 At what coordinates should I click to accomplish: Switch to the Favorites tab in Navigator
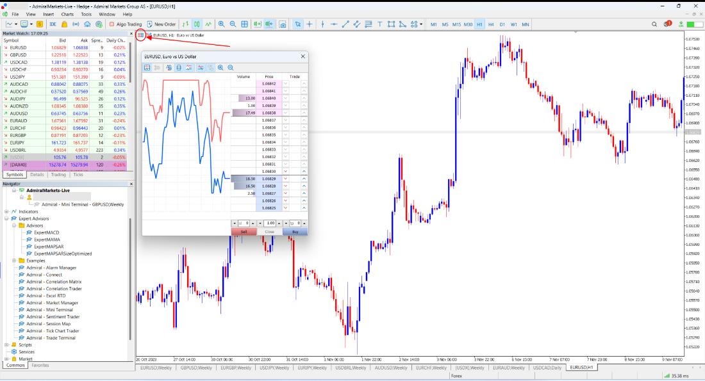40,365
